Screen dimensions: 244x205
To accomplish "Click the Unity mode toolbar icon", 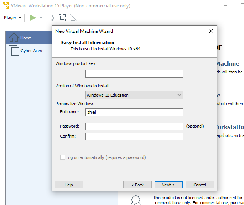I will click(x=74, y=18).
